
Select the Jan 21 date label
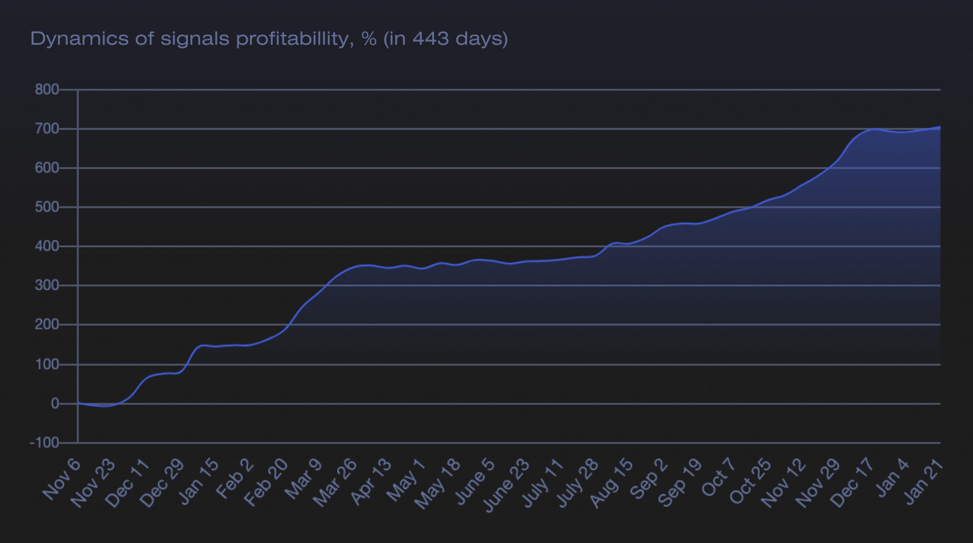point(924,481)
